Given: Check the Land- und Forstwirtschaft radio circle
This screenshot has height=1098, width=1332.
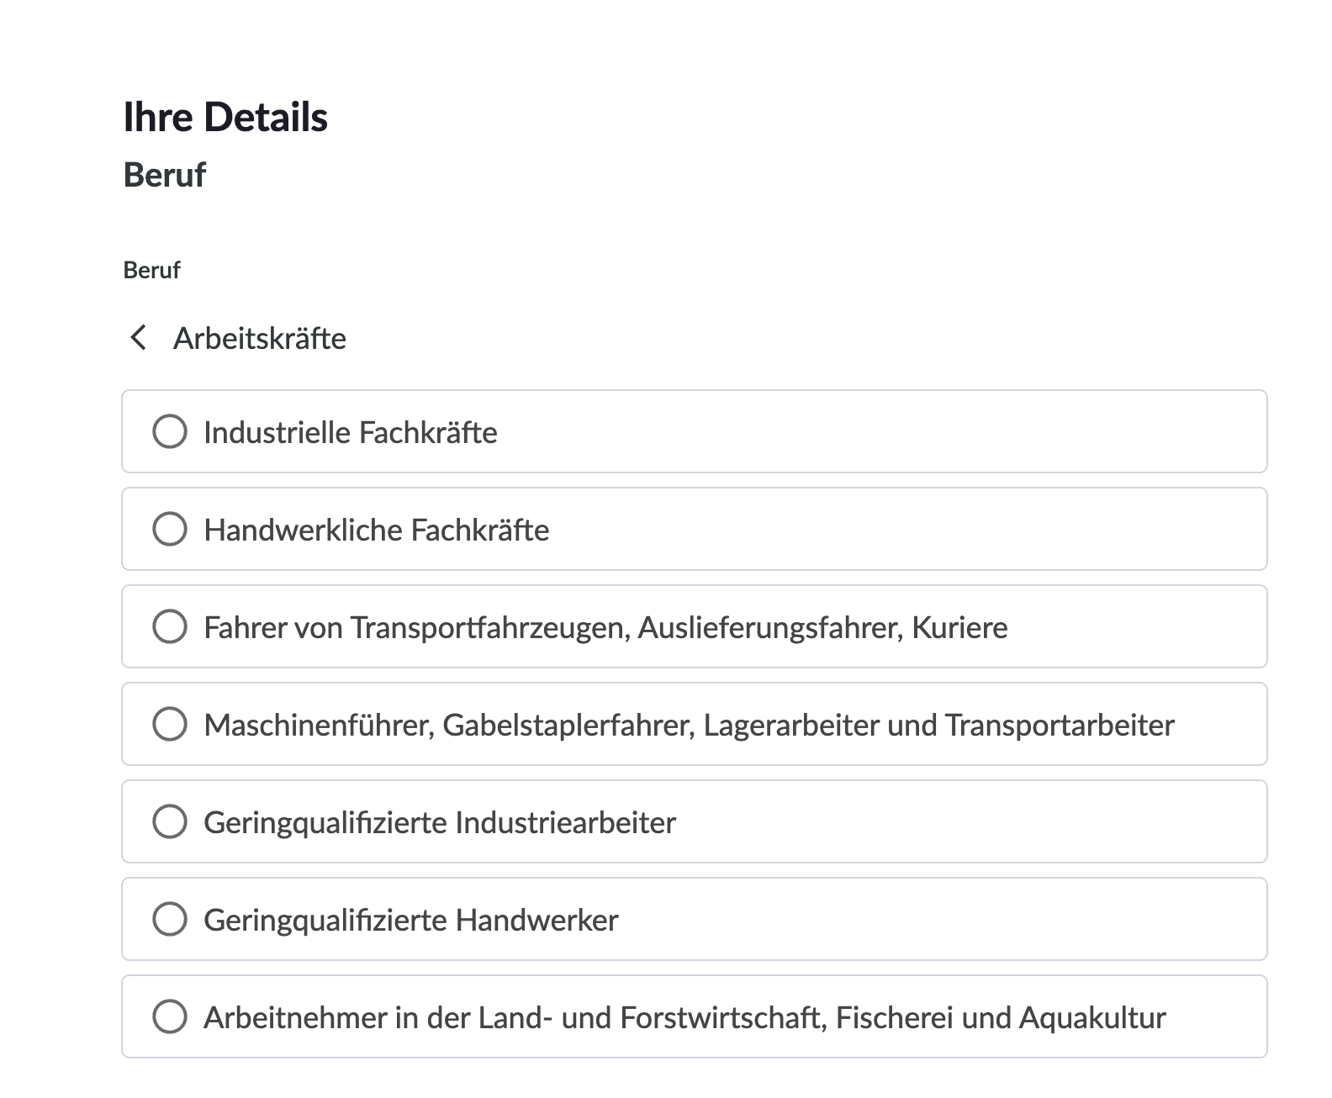Looking at the screenshot, I should [170, 1017].
